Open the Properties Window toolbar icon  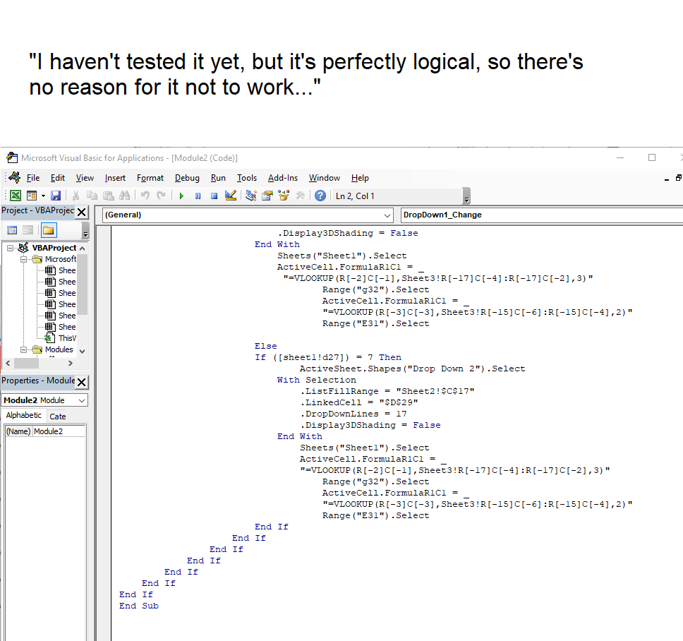pyautogui.click(x=267, y=196)
